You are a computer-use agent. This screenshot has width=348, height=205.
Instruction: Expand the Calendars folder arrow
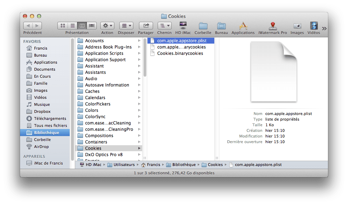point(139,98)
